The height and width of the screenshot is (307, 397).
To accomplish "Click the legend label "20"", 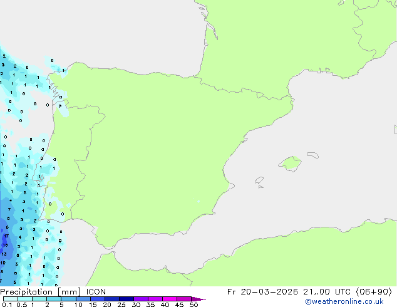I will click(107, 304).
